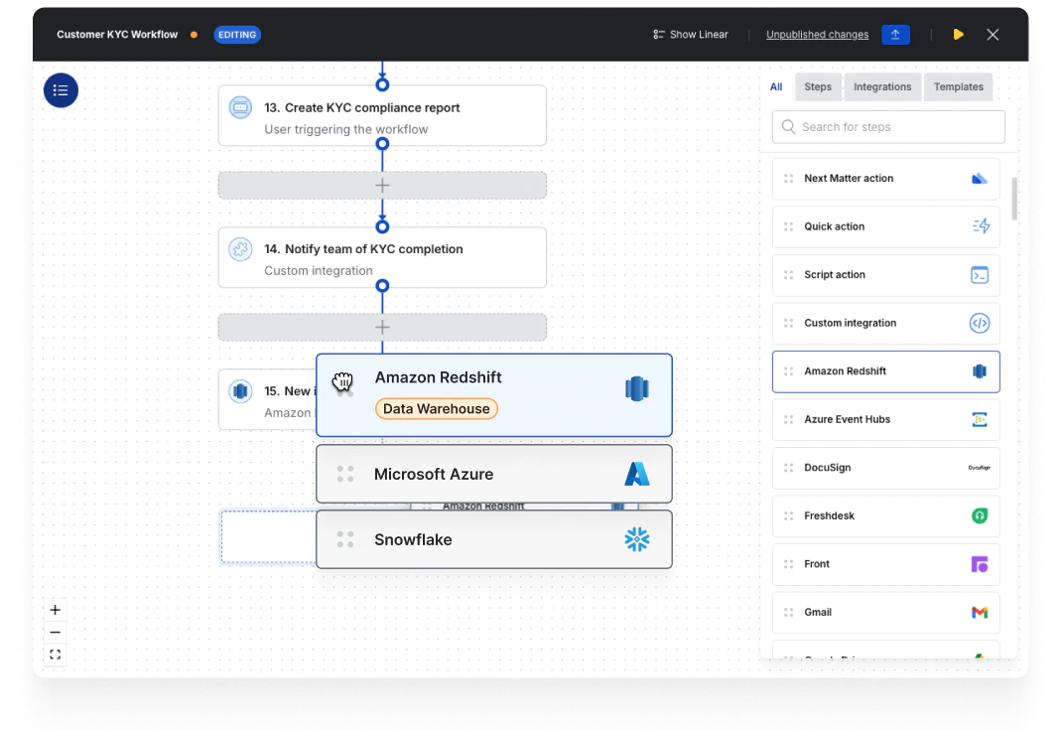Open the step list menu button
Image resolution: width=1062 pixels, height=730 pixels.
click(61, 90)
